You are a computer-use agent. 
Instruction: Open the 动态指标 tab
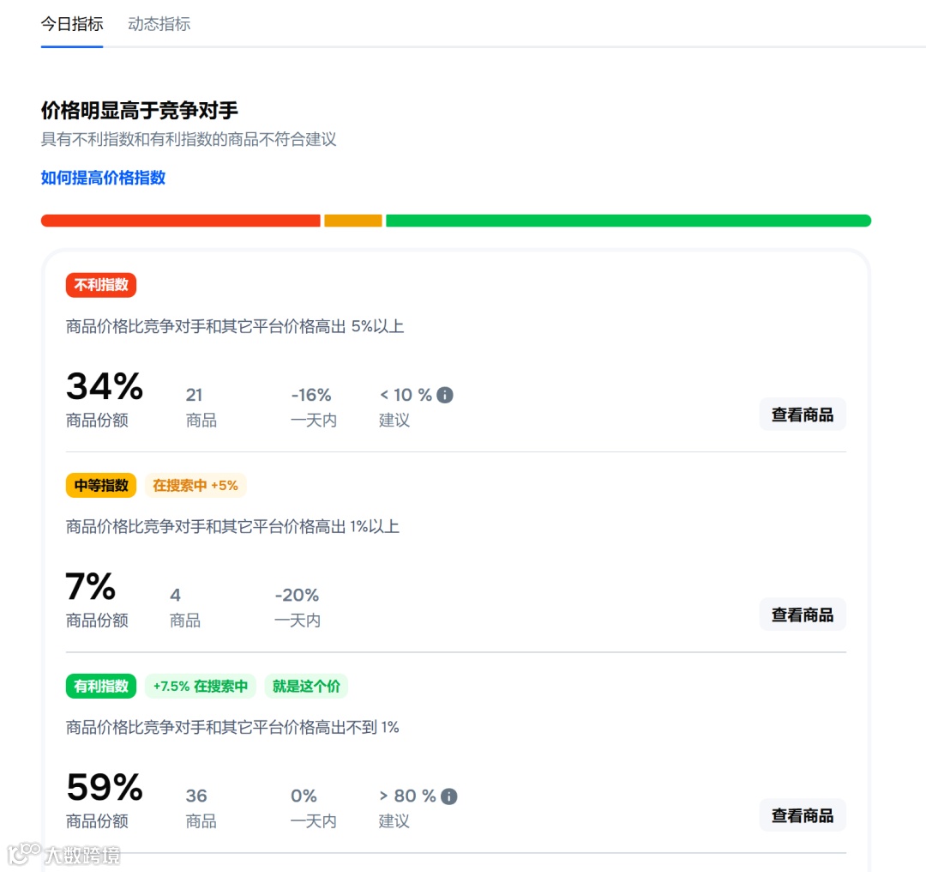point(159,24)
